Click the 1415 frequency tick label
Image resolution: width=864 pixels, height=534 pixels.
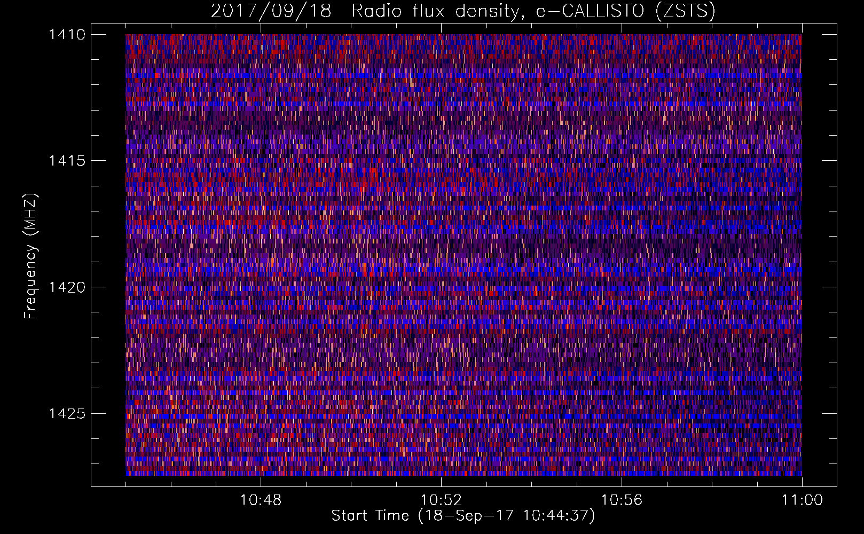click(x=67, y=161)
